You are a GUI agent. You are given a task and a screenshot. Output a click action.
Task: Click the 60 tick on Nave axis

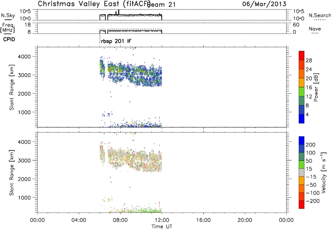click(x=296, y=25)
